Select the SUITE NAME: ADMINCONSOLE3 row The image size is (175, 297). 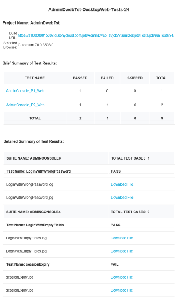click(89, 158)
